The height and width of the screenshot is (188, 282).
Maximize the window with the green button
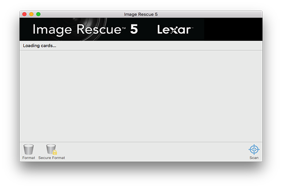pyautogui.click(x=39, y=14)
